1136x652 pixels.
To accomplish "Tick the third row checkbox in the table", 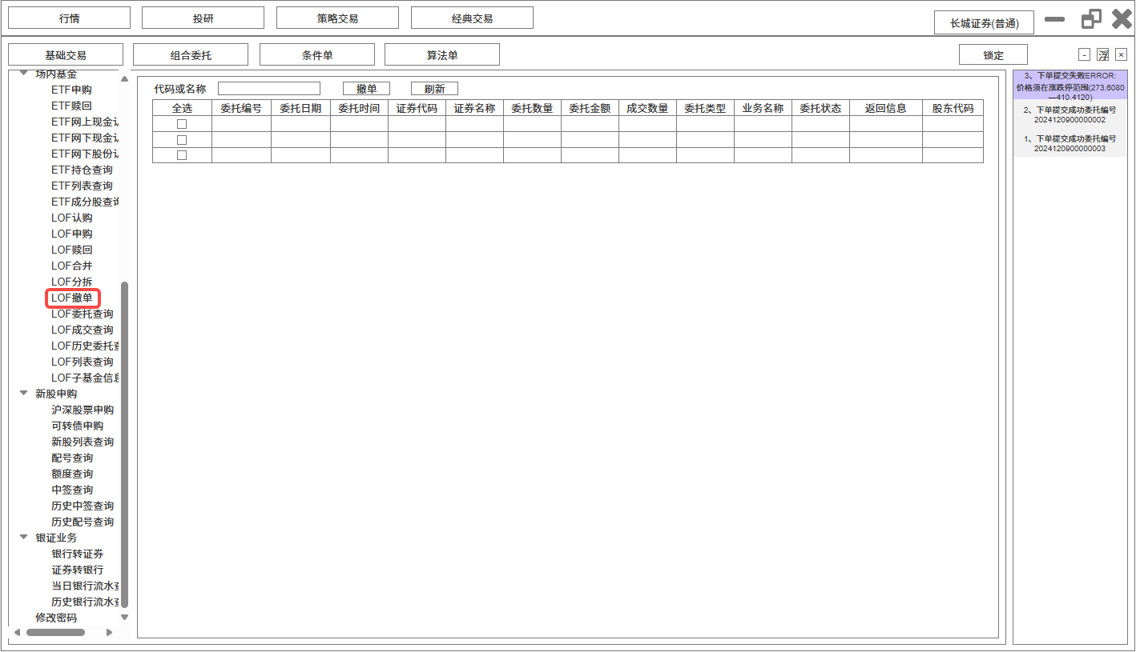I will pyautogui.click(x=182, y=155).
